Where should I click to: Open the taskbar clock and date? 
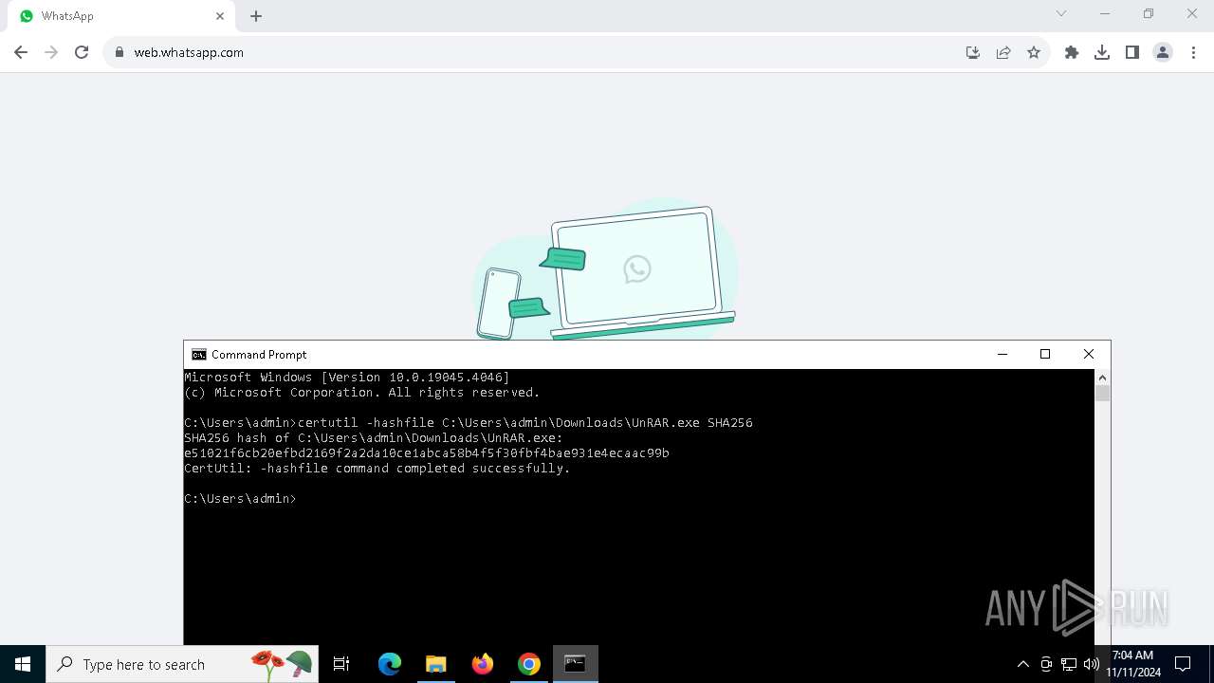tap(1133, 664)
